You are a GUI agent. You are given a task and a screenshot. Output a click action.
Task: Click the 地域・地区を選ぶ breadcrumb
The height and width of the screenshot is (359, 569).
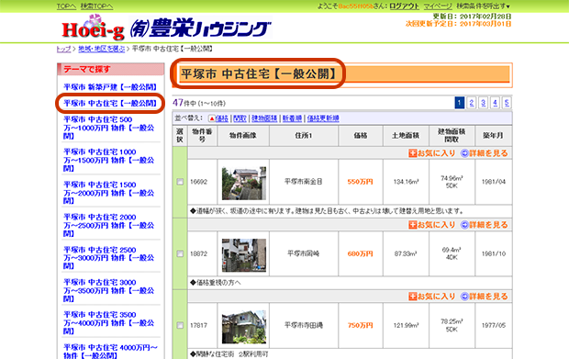102,49
